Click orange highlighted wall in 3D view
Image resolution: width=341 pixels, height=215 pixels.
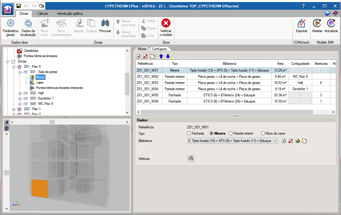[x=39, y=188]
